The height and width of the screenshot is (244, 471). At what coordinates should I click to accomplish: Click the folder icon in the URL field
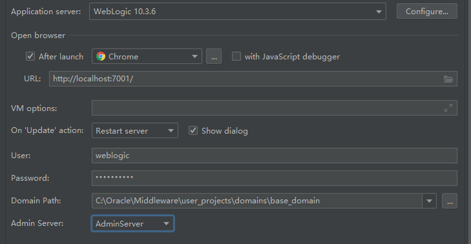click(448, 79)
